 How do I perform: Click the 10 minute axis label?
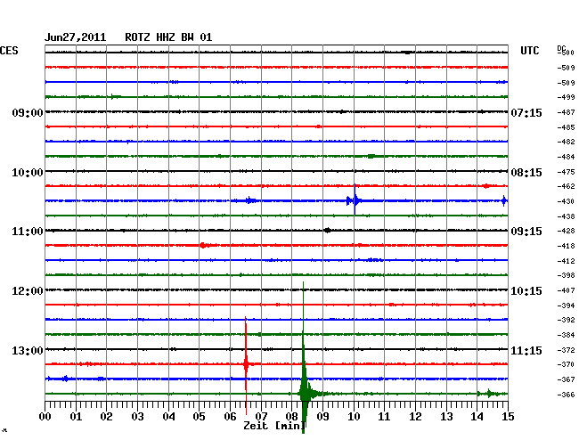point(354,417)
